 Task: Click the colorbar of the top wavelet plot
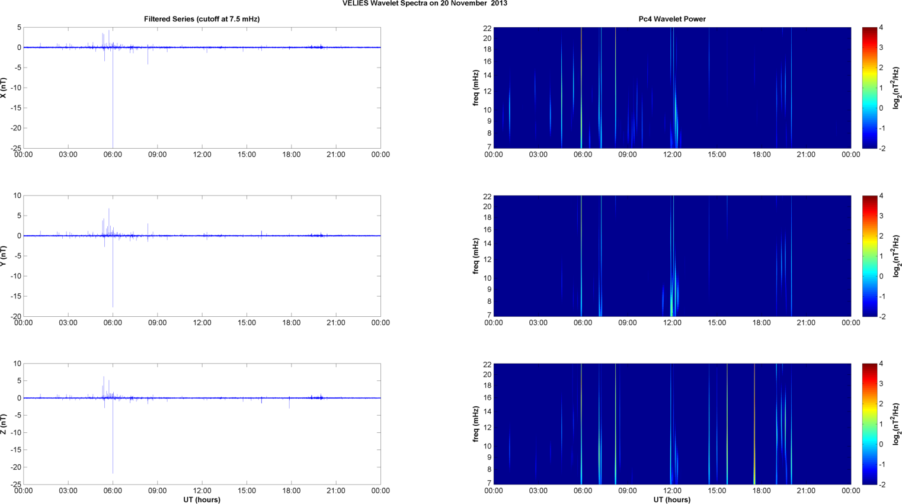click(x=869, y=88)
